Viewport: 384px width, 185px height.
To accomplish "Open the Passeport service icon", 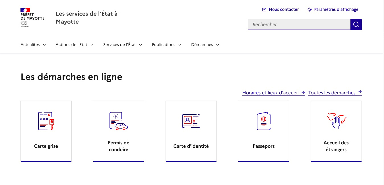I will click(x=263, y=121).
